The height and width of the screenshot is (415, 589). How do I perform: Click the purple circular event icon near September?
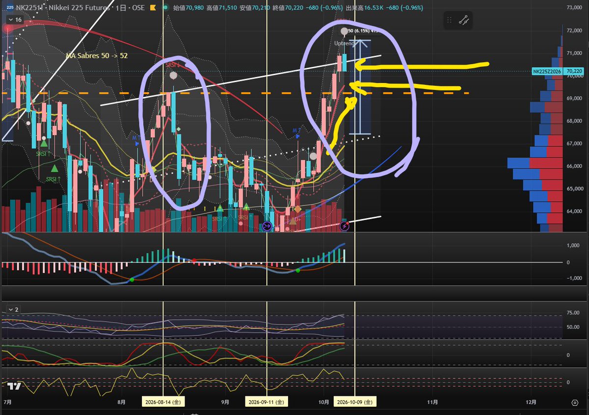(x=267, y=226)
